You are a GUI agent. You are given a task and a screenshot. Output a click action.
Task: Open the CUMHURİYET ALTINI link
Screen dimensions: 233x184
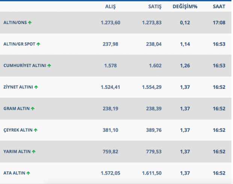pos(25,66)
